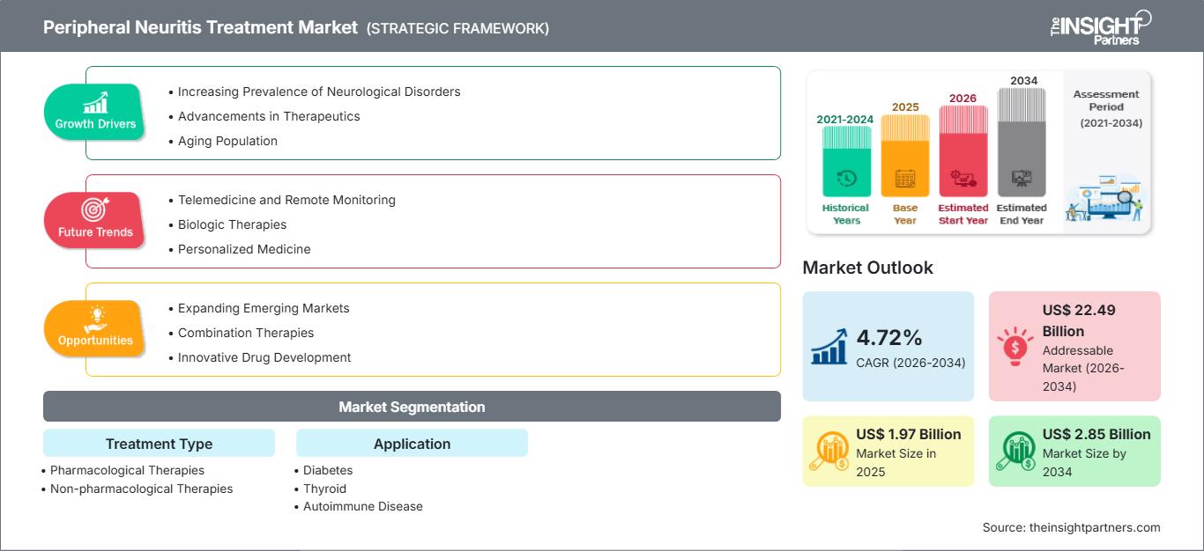Click the Market Segmentation header bar
The width and height of the screenshot is (1204, 551).
pos(412,407)
